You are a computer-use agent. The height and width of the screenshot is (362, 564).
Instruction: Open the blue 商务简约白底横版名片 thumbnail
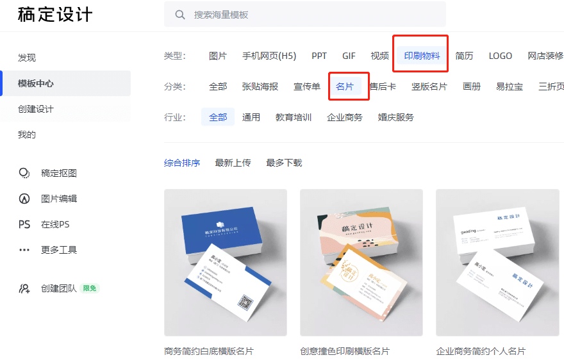[226, 263]
